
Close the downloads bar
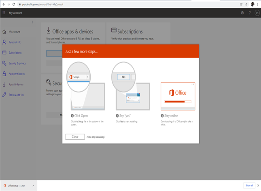pos(258,185)
